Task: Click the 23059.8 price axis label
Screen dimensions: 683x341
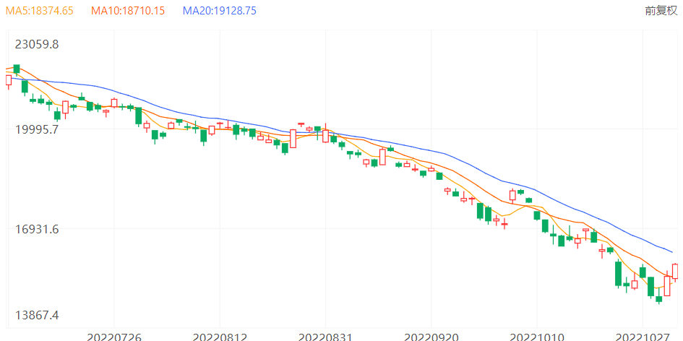Action: (37, 44)
